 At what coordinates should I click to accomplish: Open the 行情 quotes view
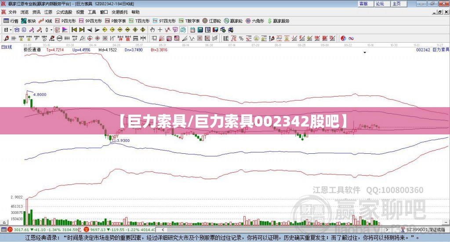[x=11, y=21]
